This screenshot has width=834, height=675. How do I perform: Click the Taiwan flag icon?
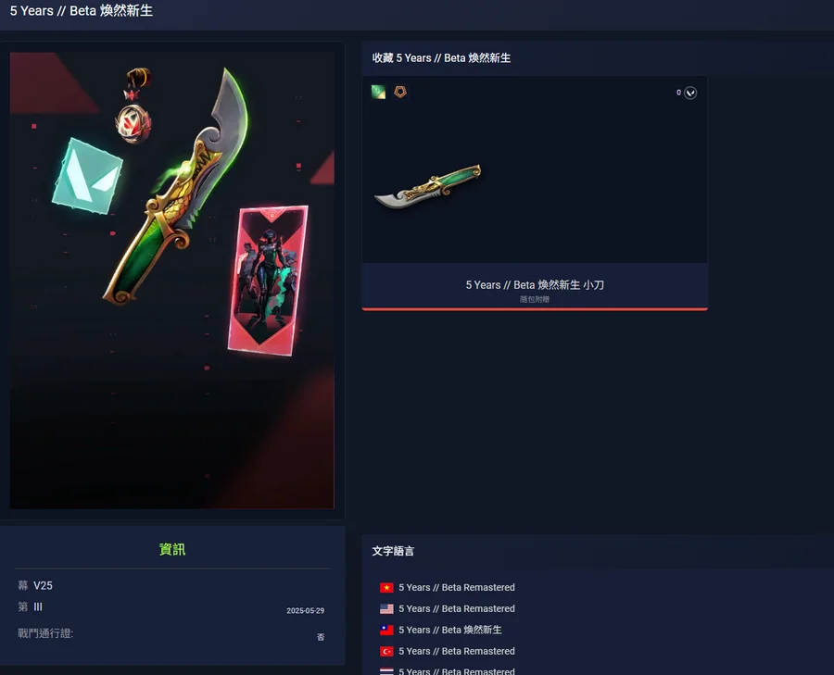pos(386,630)
